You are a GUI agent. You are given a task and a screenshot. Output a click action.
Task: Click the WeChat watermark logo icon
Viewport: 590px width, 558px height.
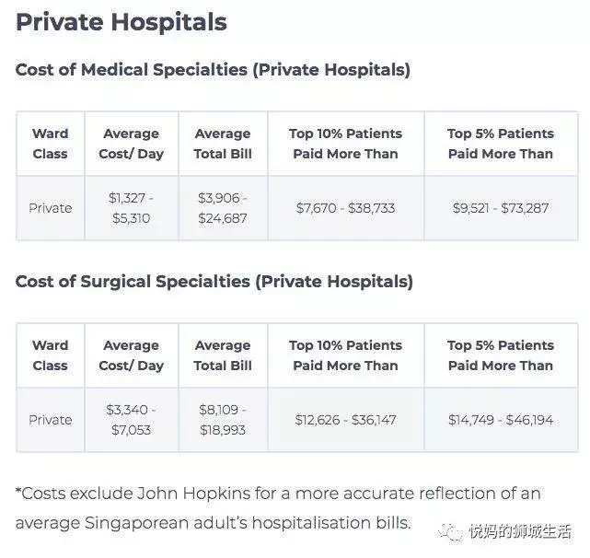coord(450,532)
